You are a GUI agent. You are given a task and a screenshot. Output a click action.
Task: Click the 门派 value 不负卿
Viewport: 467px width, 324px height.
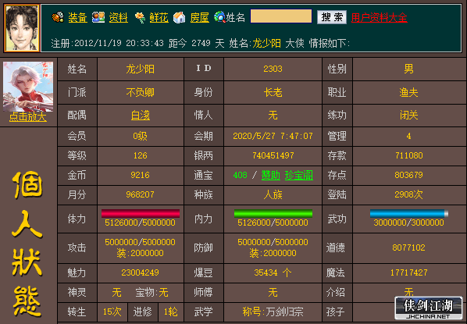[141, 93]
